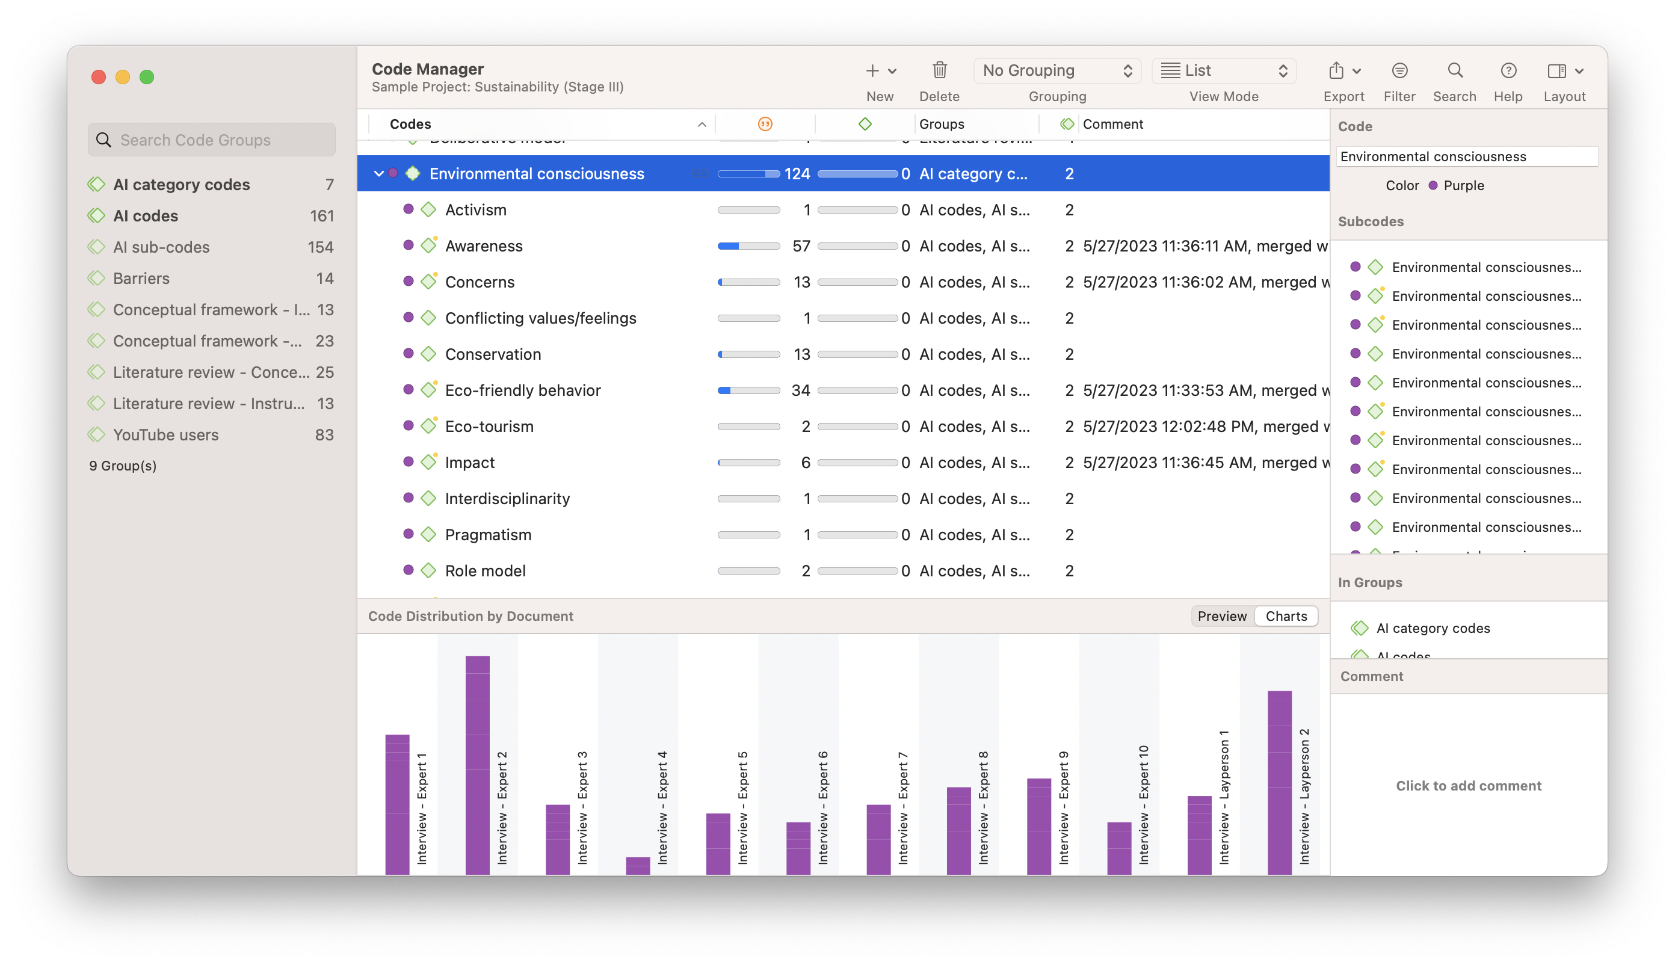
Task: Switch the bottom pane to Preview
Action: [1221, 617]
